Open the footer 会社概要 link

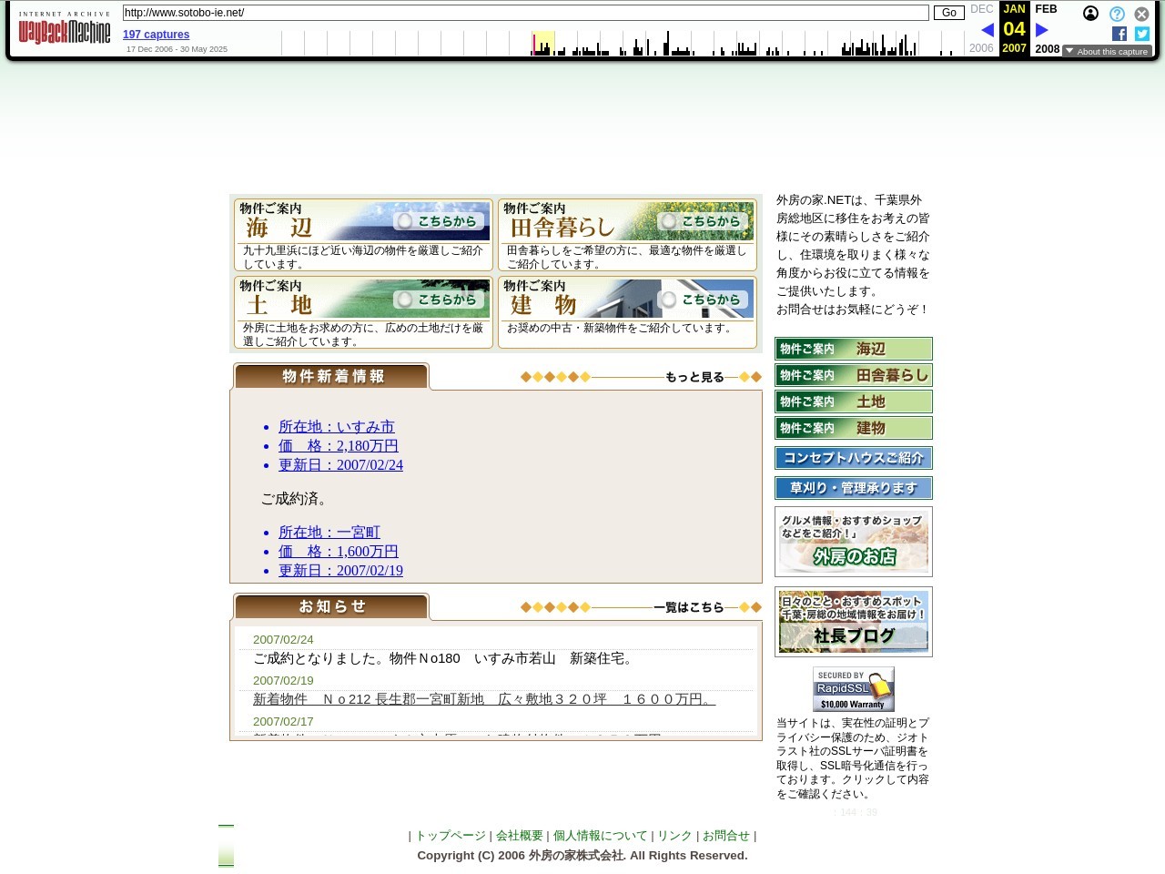coord(520,836)
